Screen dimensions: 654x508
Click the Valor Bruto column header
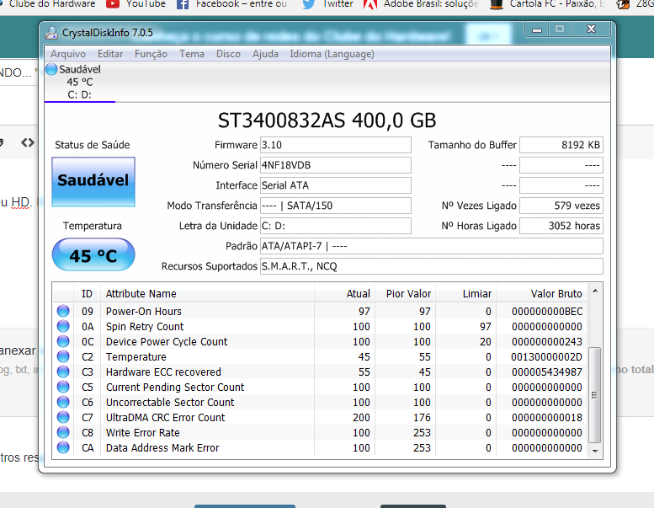point(542,293)
